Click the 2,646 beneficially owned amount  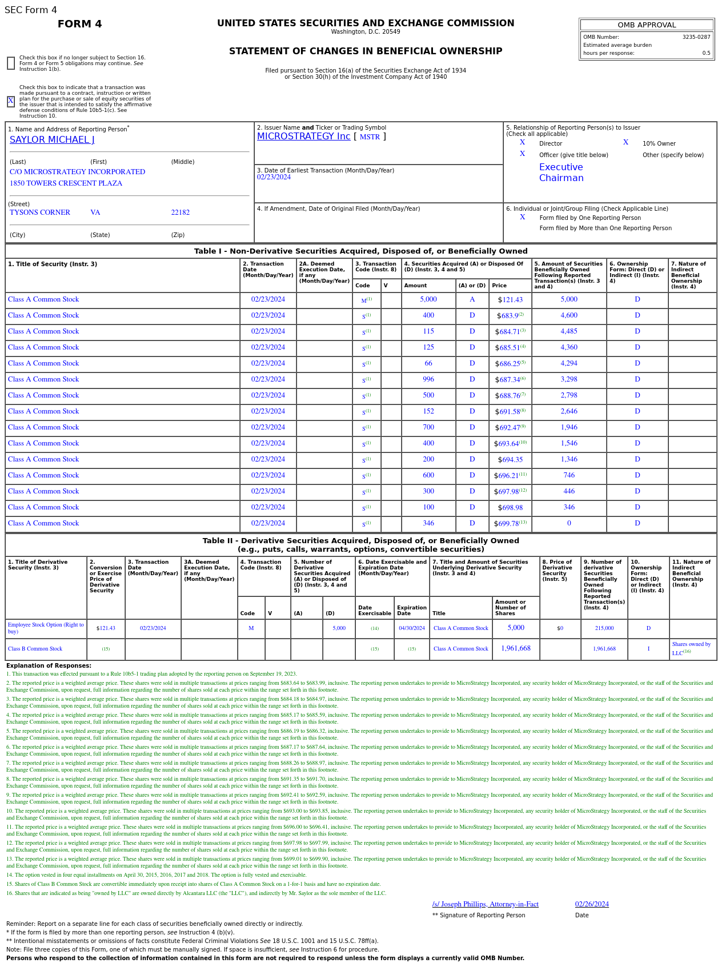pos(569,411)
